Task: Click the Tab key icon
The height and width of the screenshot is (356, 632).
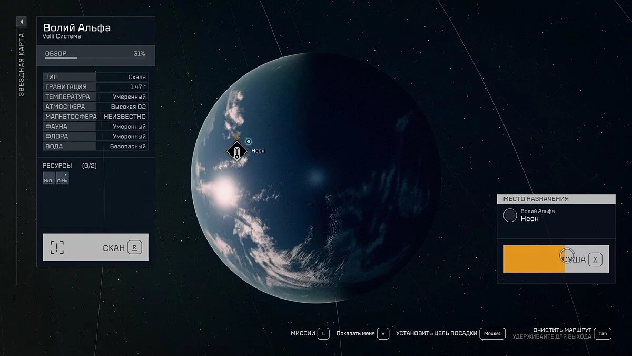Action: [603, 333]
